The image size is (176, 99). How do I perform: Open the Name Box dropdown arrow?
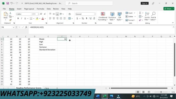(13, 27)
